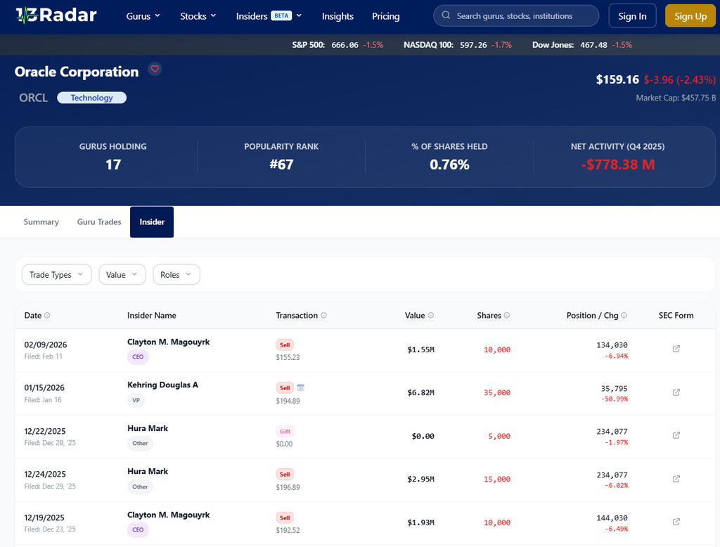
Task: Open the Value filter dropdown
Action: pos(122,275)
